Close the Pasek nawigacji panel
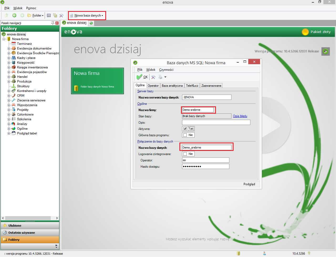Image resolution: width=336 pixels, height=257 pixels. (x=57, y=23)
